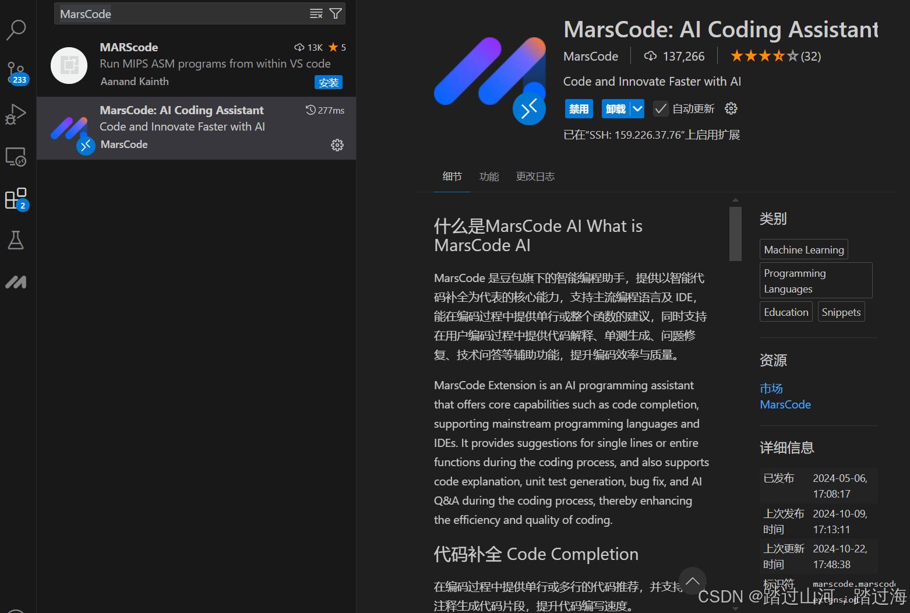Click the MARScode extension logo thumbnail
The height and width of the screenshot is (613, 910).
click(69, 65)
